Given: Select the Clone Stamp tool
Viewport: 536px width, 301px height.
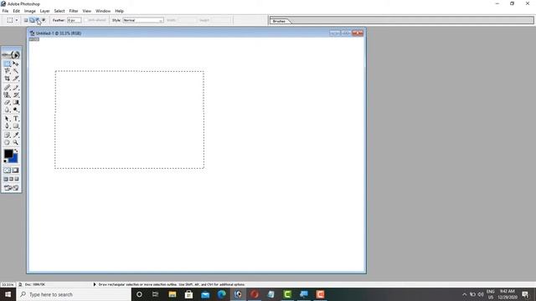Looking at the screenshot, I should [8, 94].
